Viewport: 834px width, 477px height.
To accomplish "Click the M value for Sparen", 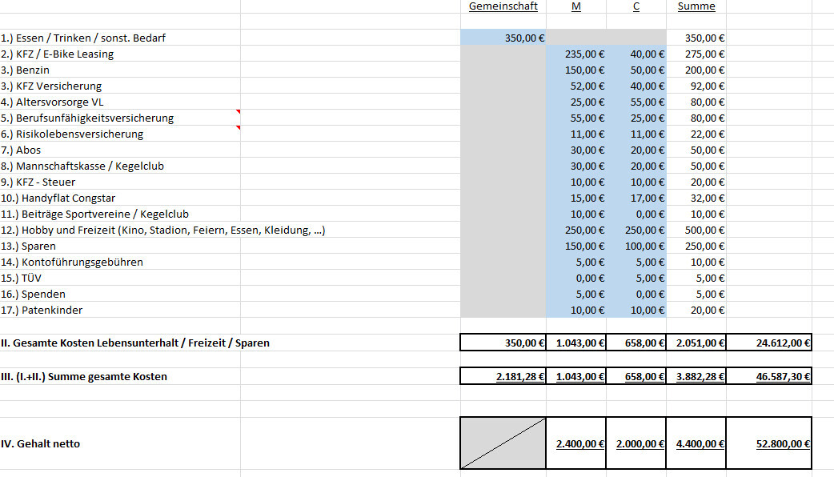I will (576, 246).
